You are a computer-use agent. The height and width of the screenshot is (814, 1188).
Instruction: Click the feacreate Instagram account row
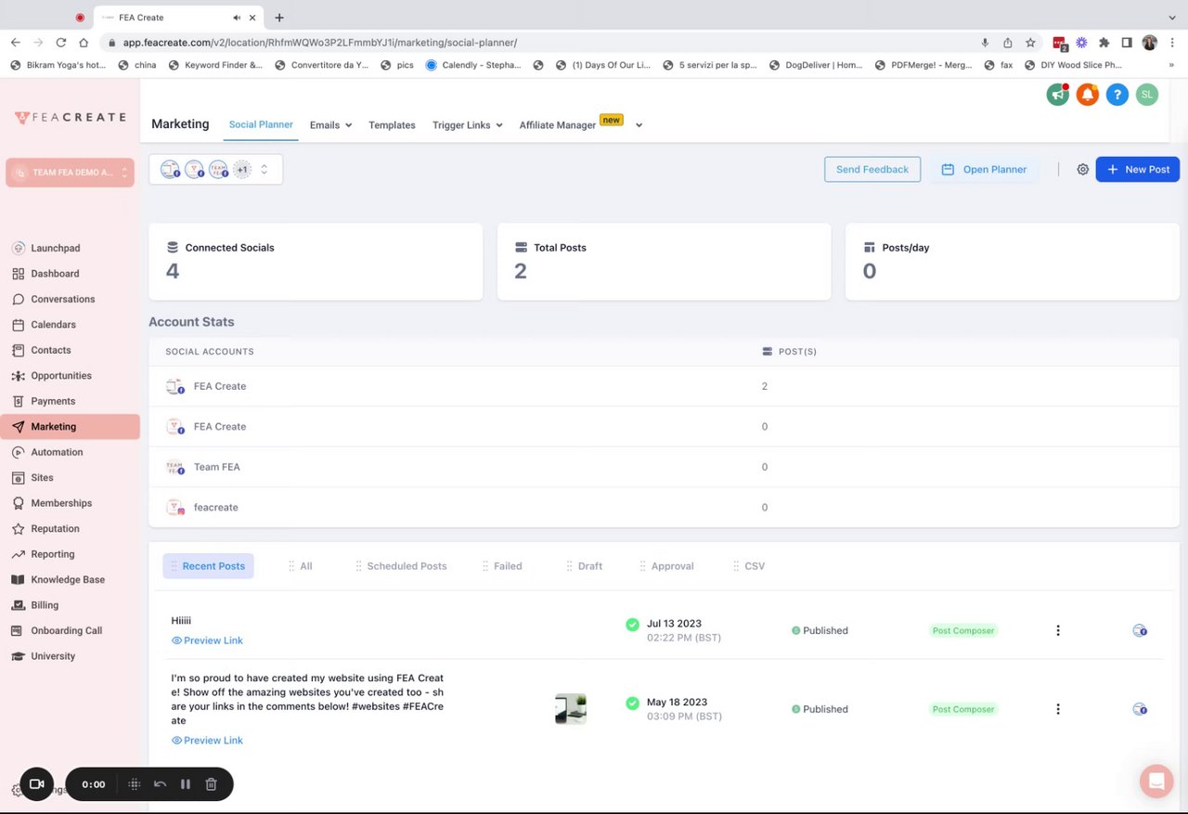coord(664,508)
